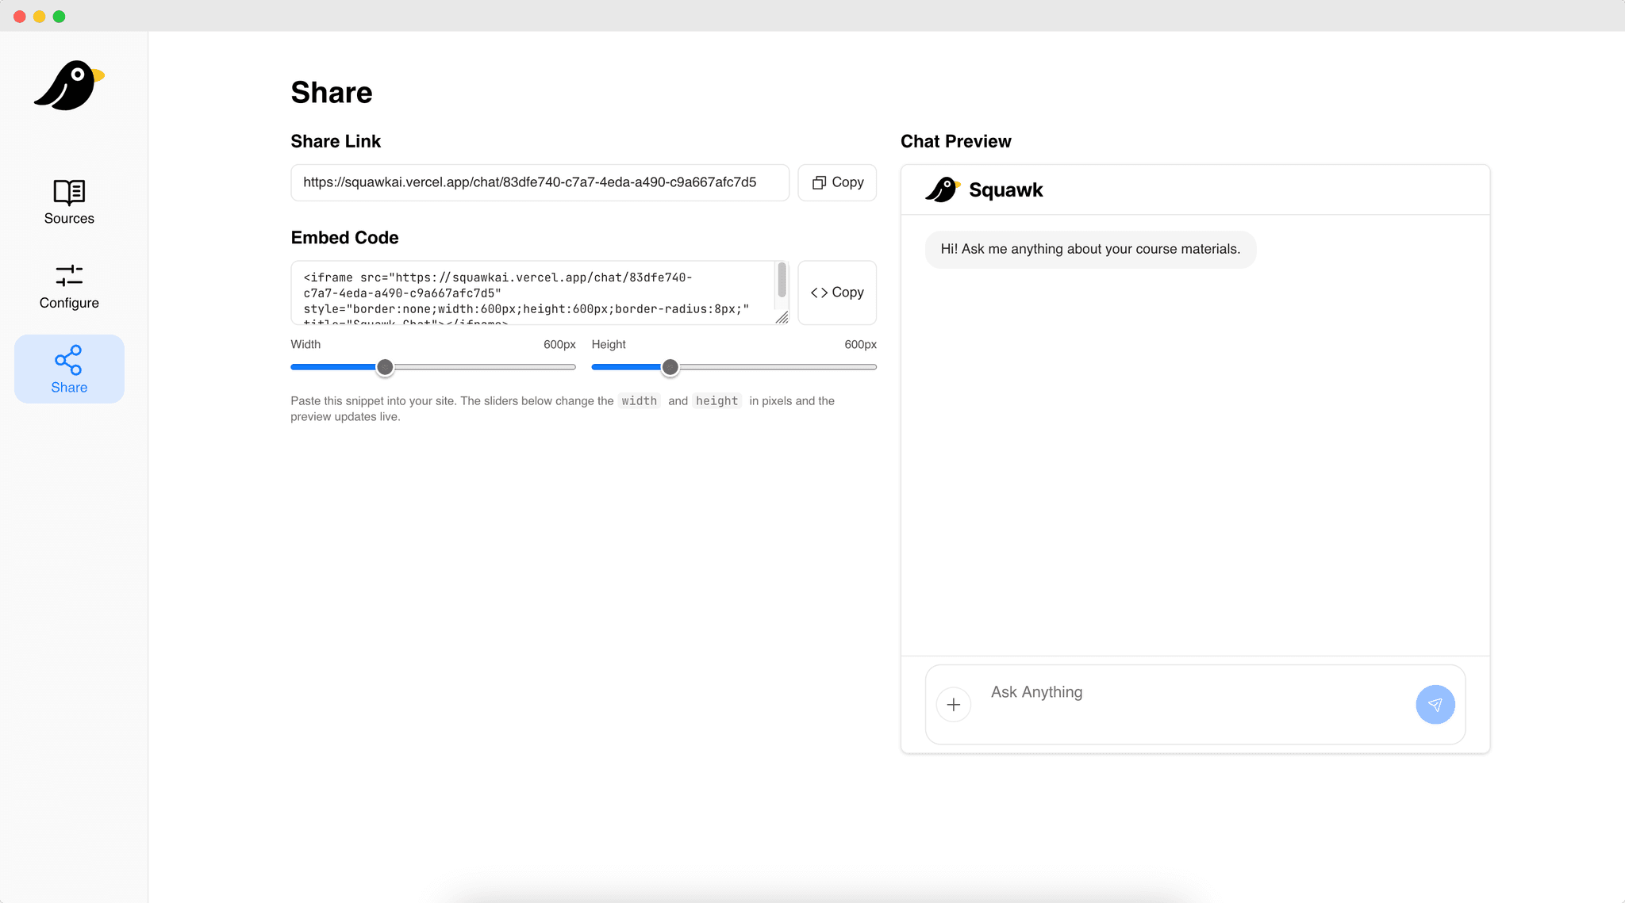Adjust the Height slider handle
The height and width of the screenshot is (903, 1625).
(x=670, y=366)
